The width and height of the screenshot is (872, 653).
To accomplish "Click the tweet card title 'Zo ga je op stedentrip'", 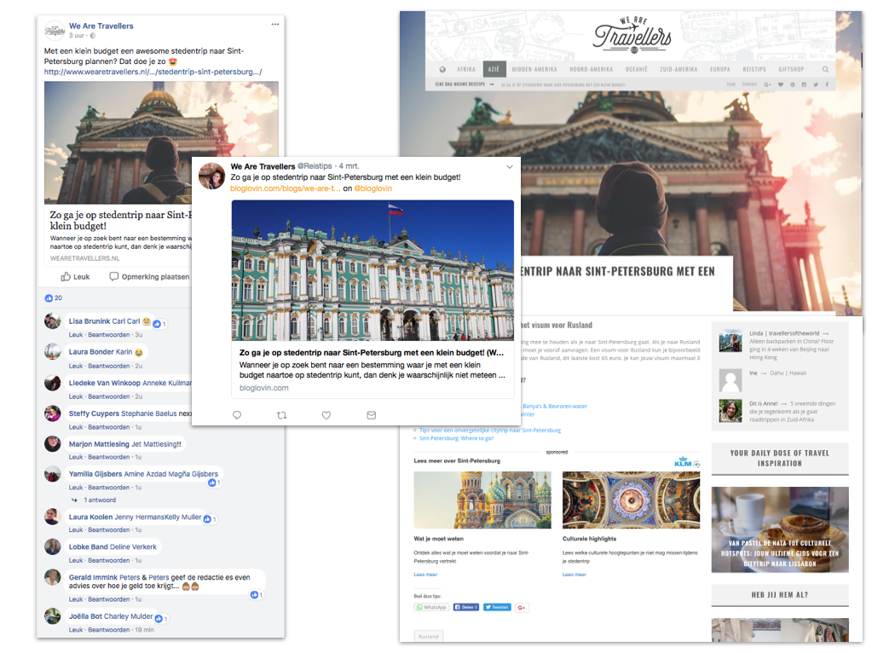I will pyautogui.click(x=372, y=353).
